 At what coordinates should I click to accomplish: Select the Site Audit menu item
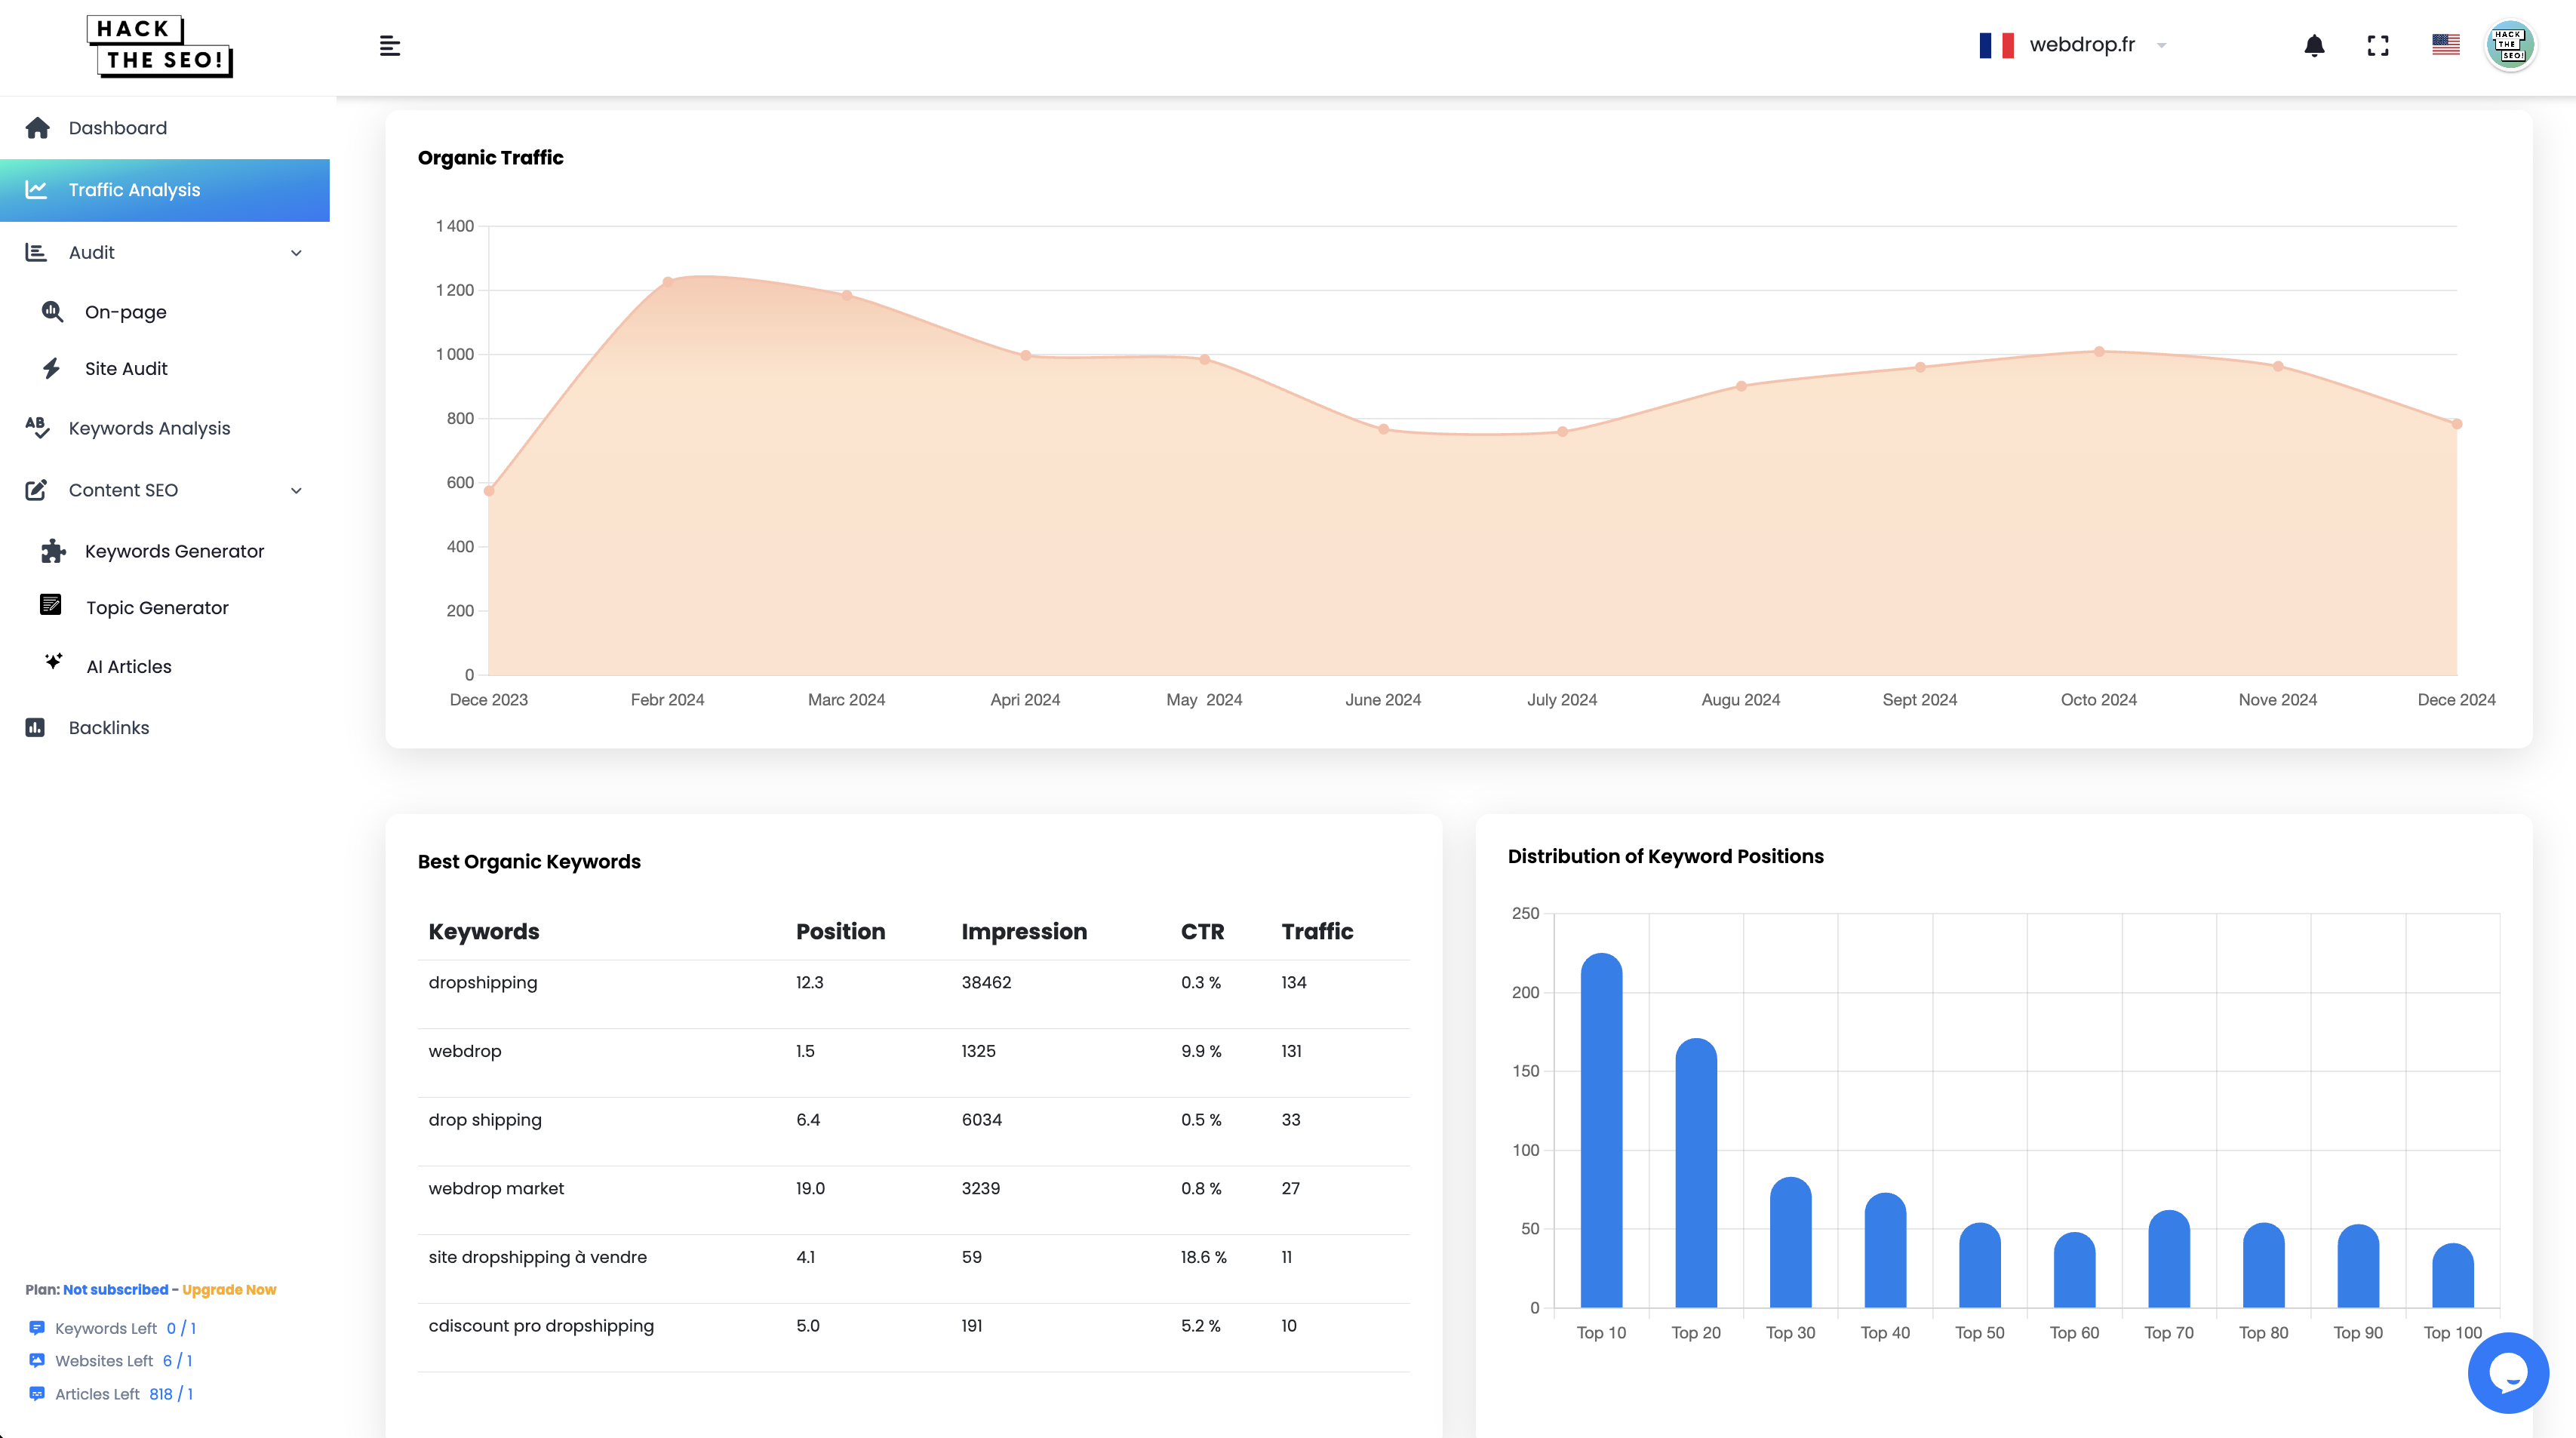pyautogui.click(x=125, y=368)
